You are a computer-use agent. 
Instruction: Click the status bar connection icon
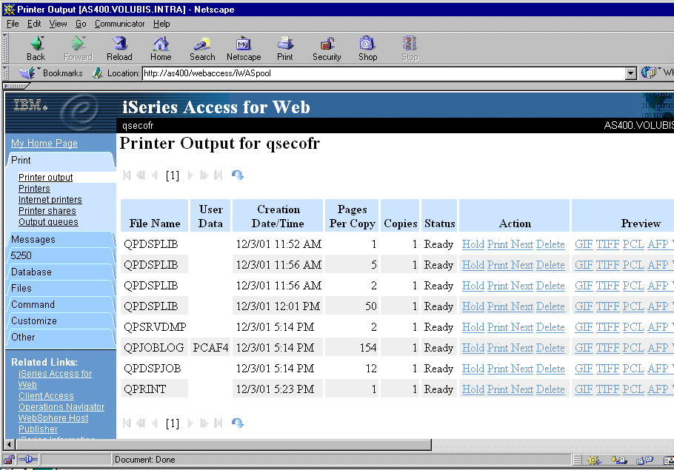pyautogui.click(x=28, y=460)
